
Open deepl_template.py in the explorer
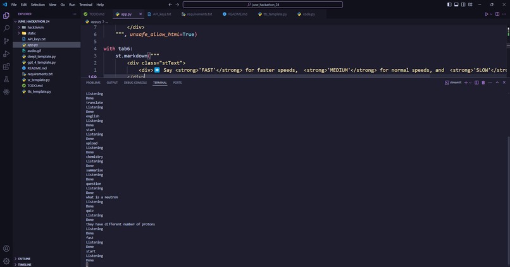[x=47, y=56]
